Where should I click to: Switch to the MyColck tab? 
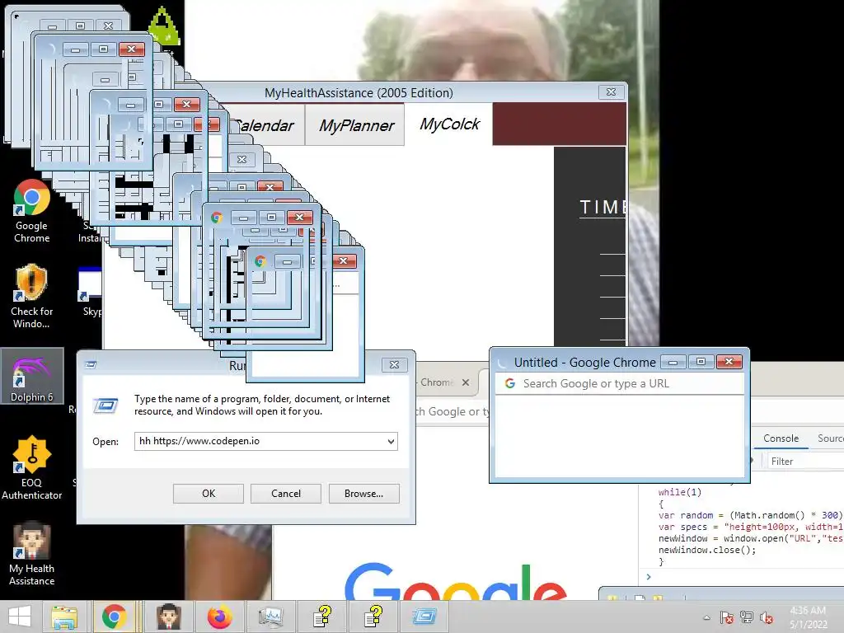(x=449, y=124)
